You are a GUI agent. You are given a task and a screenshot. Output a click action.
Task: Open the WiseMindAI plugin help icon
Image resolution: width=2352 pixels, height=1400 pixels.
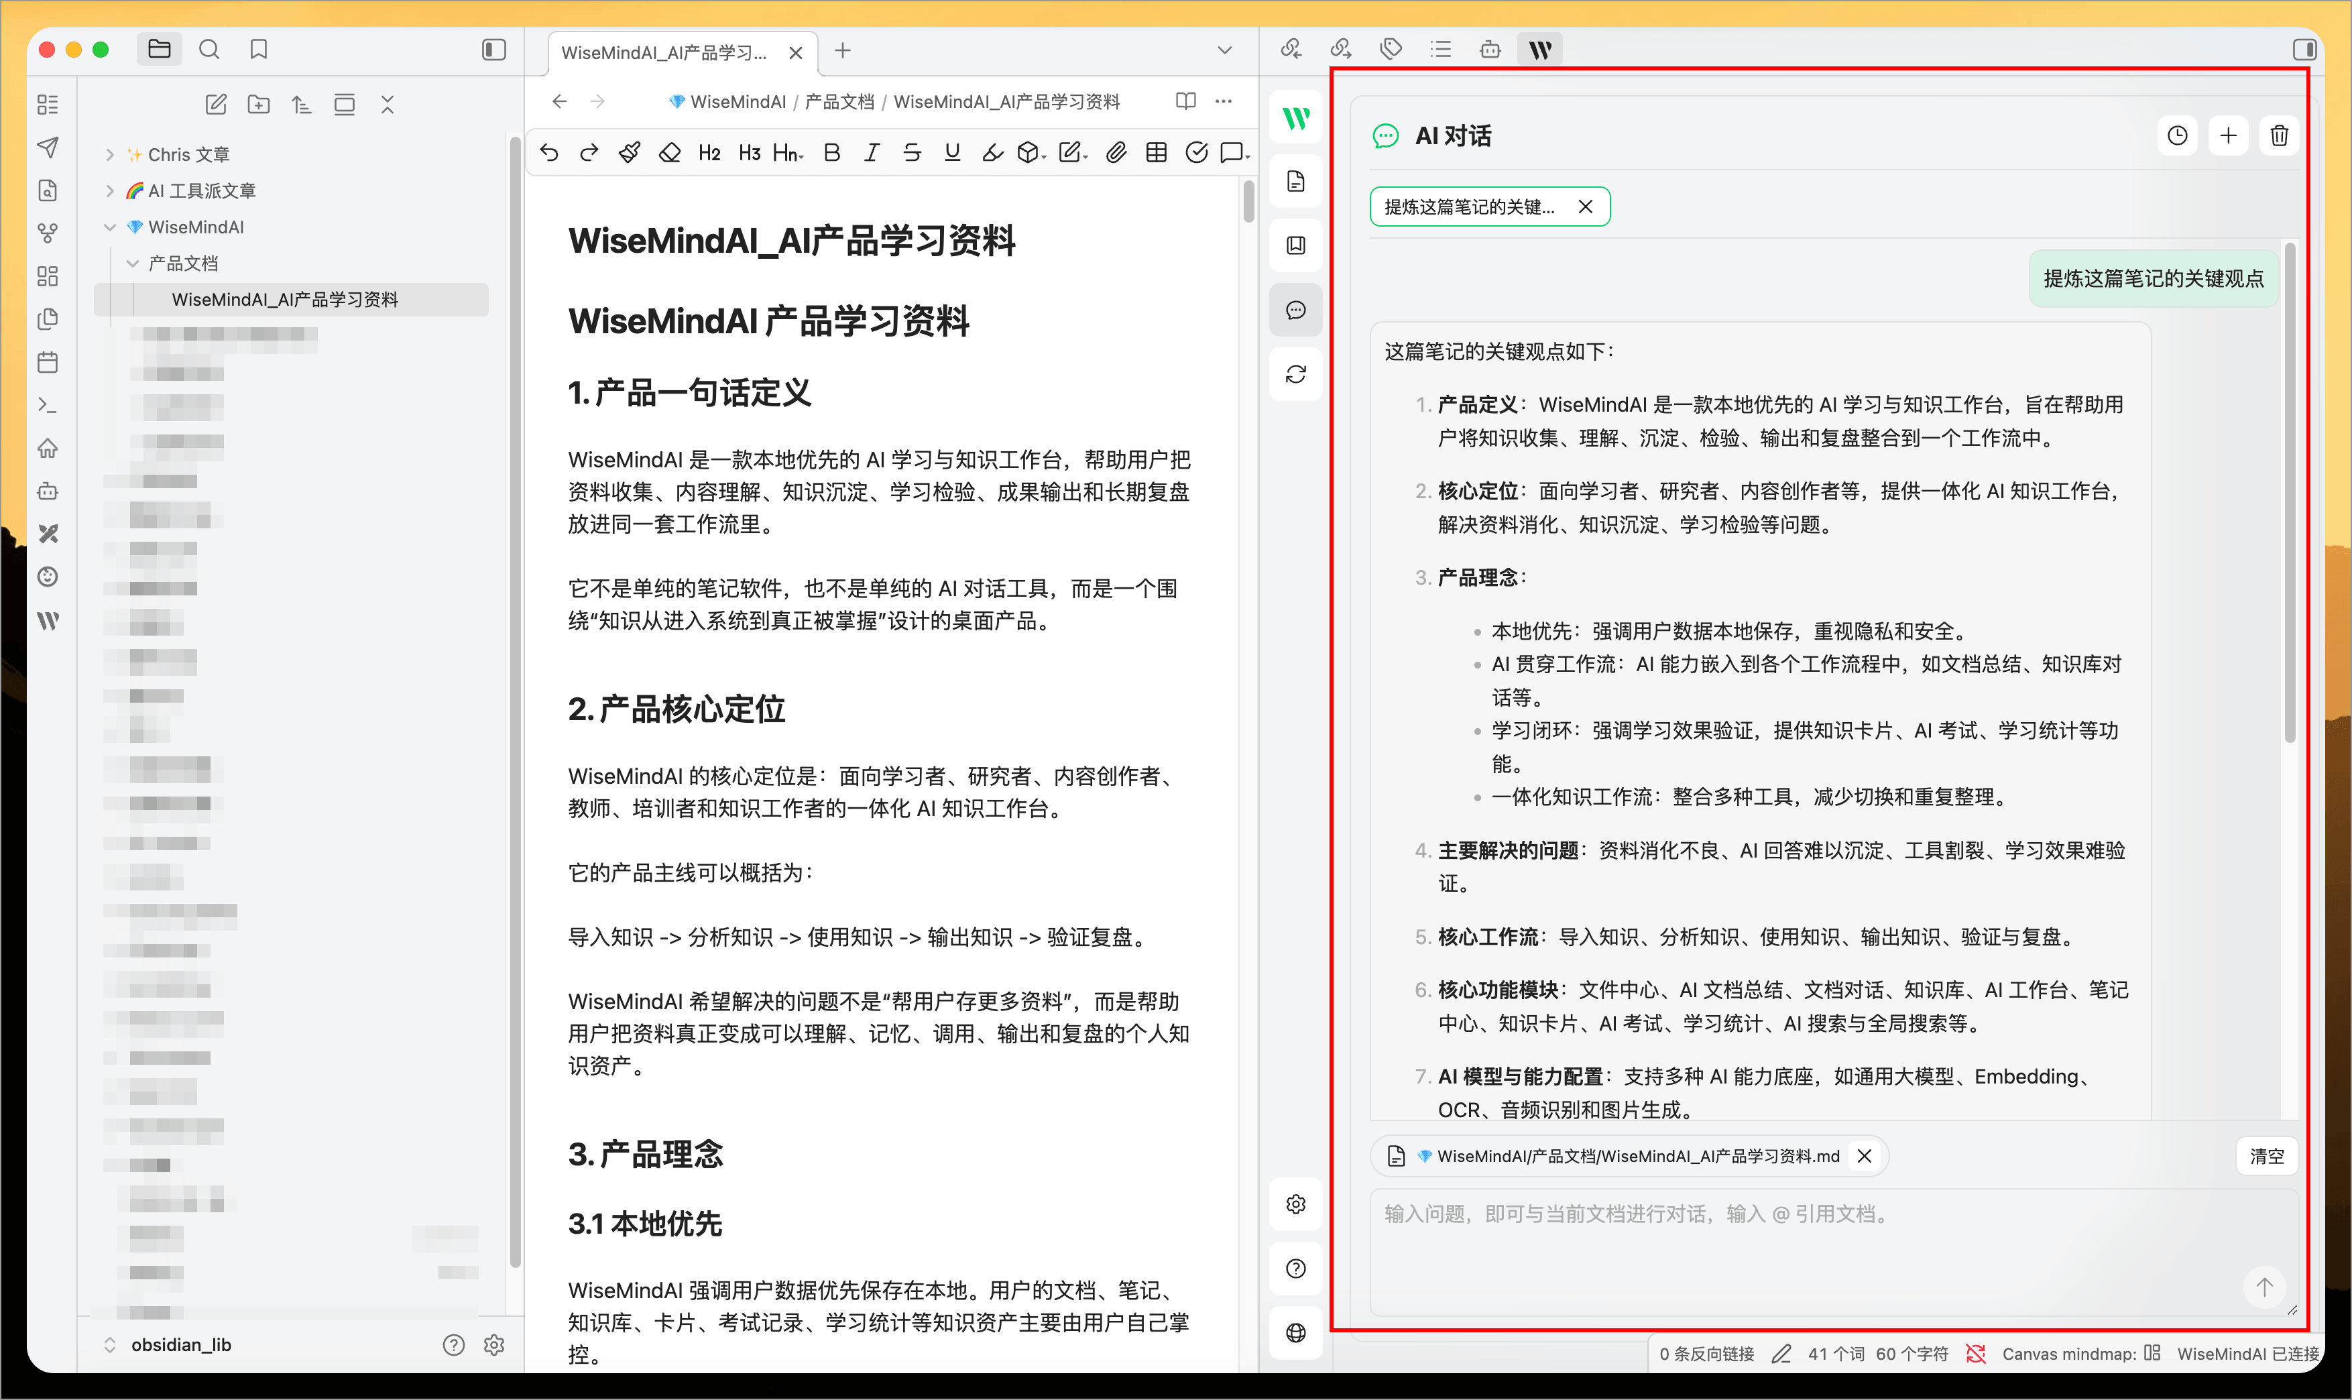coord(1296,1268)
